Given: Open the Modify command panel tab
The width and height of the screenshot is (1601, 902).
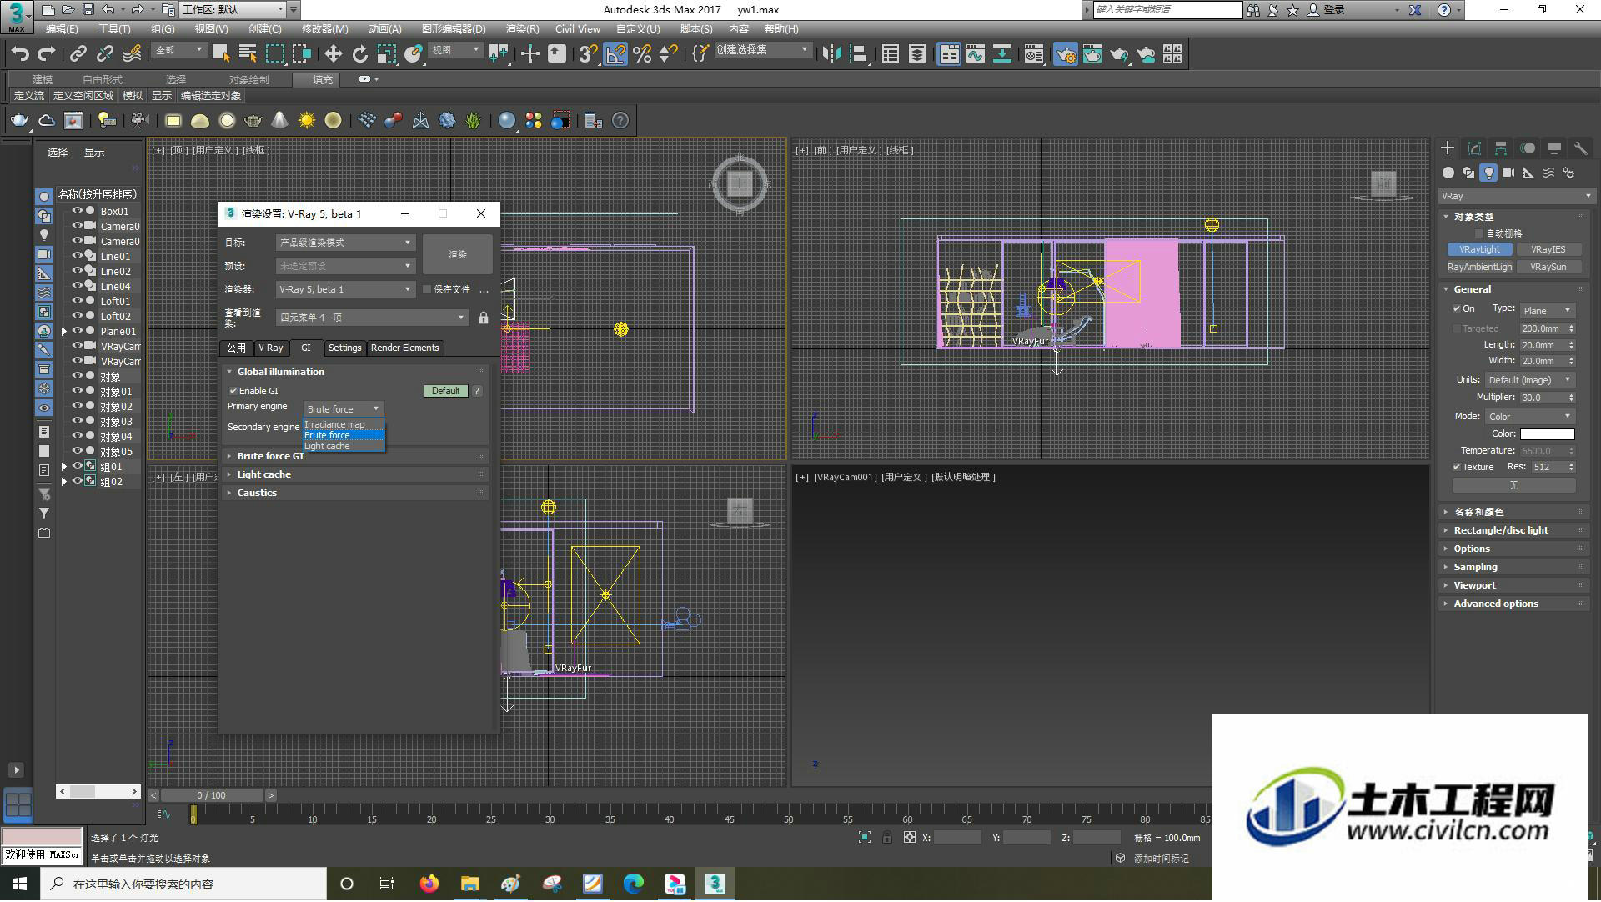Looking at the screenshot, I should point(1474,148).
